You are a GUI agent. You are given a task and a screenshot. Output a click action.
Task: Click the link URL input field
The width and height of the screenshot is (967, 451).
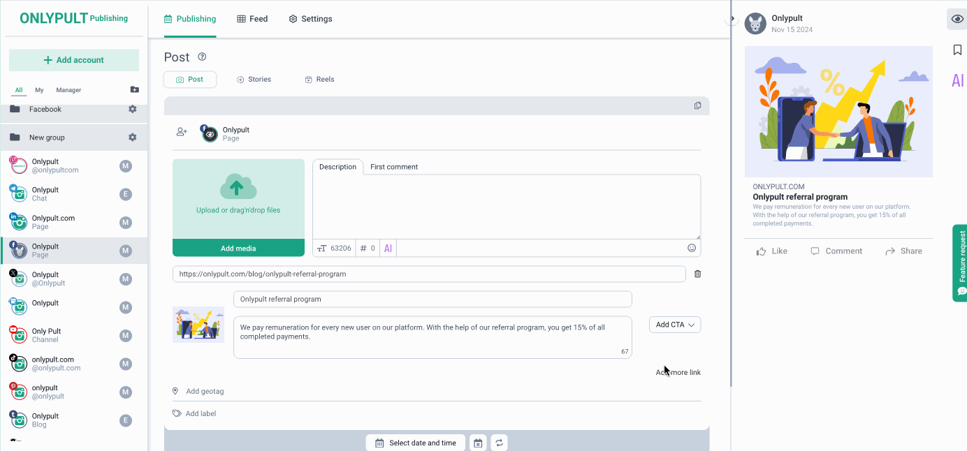429,274
